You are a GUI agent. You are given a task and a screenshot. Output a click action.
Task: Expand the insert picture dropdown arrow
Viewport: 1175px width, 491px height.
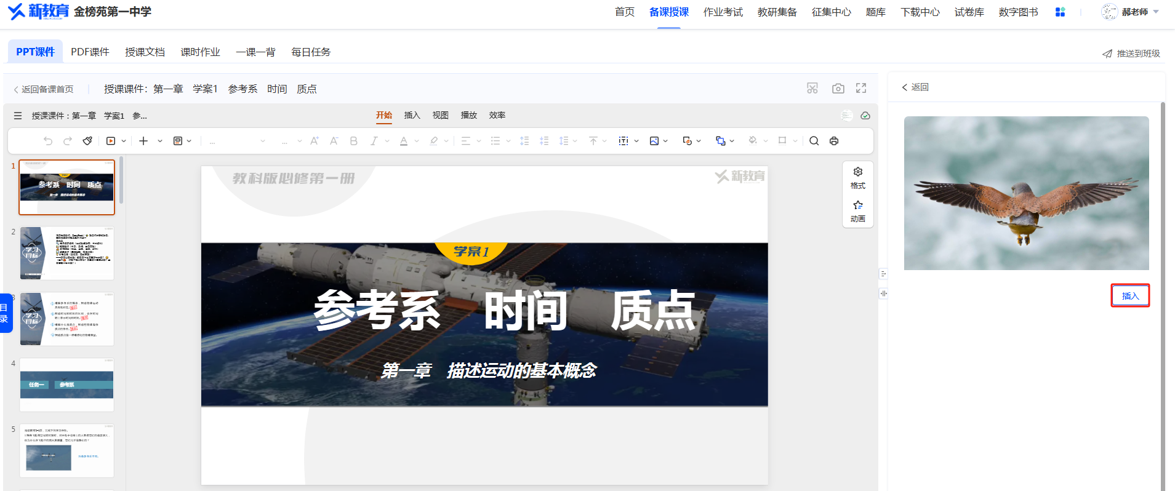tap(665, 141)
